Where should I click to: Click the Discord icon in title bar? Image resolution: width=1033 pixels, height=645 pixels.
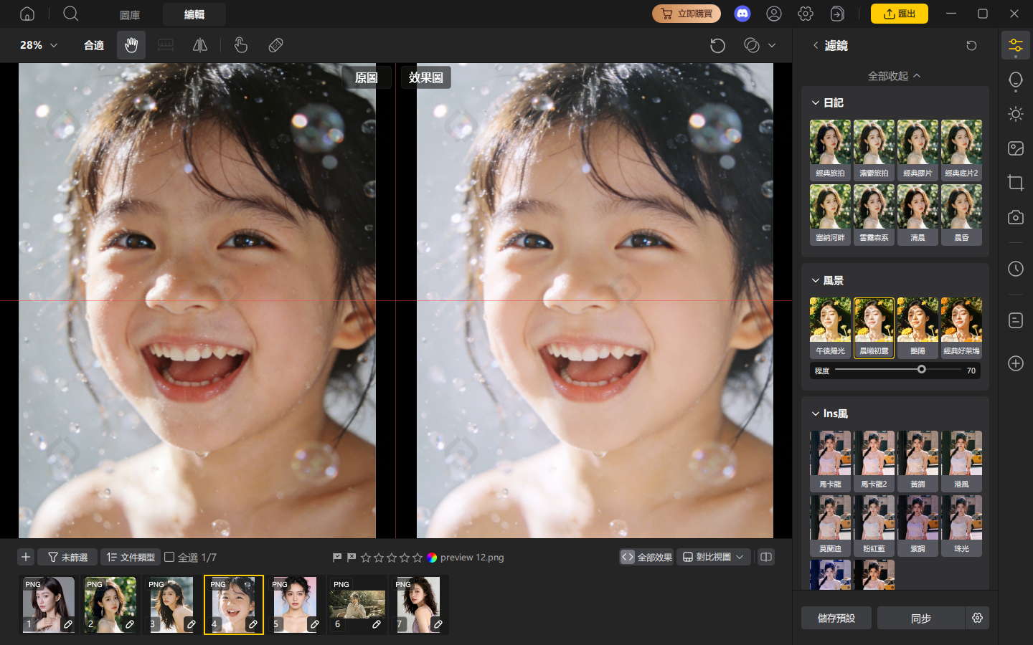pyautogui.click(x=742, y=14)
